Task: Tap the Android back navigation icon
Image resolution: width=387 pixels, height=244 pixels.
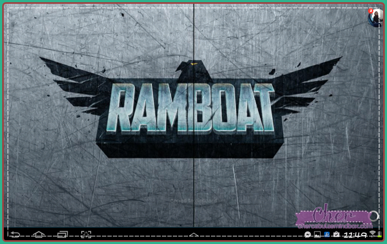Action: click(x=15, y=234)
